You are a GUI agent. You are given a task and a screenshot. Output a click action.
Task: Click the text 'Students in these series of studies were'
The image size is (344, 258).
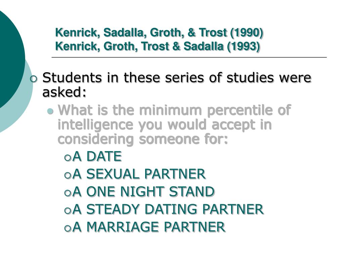click(x=177, y=78)
